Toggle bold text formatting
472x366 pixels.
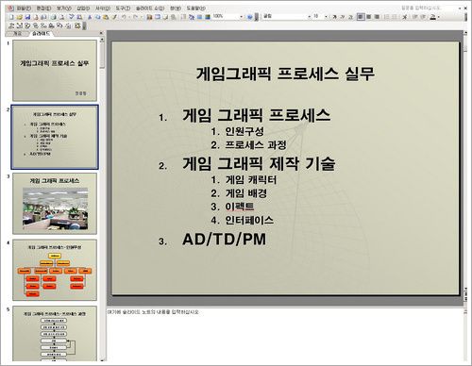[334, 17]
